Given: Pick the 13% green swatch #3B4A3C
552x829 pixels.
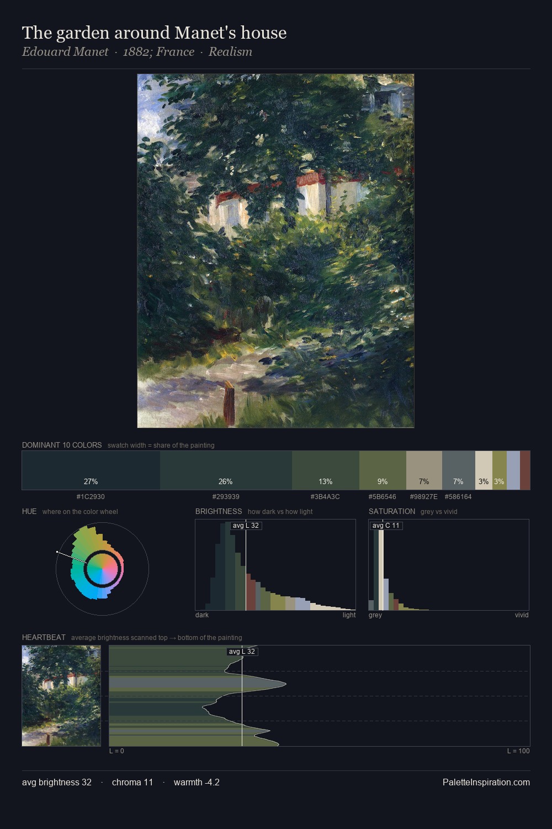Looking at the screenshot, I should (x=326, y=470).
